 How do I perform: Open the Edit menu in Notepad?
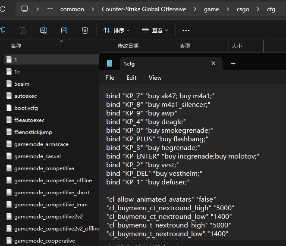131,78
